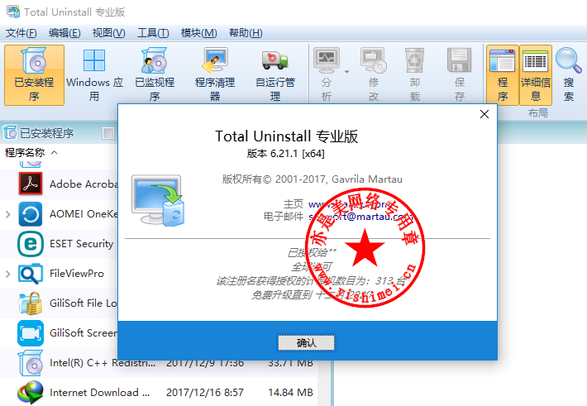Screen dimensions: 587x406
Task: Click the Internet Download program name
Action: coord(99,393)
